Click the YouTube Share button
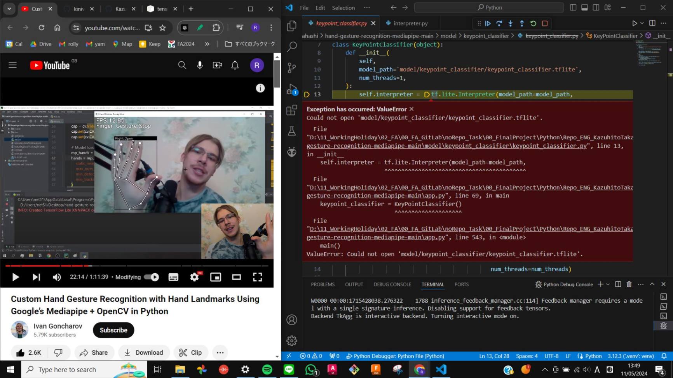Image resolution: width=673 pixels, height=378 pixels. (x=94, y=352)
